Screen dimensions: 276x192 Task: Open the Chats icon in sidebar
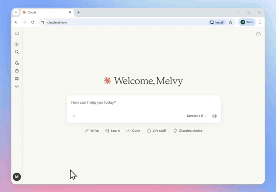pyautogui.click(x=17, y=63)
